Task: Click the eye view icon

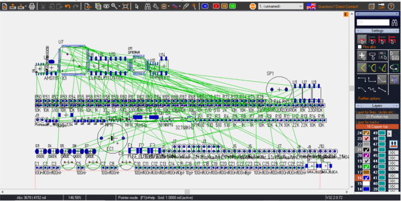Action: 106,6
